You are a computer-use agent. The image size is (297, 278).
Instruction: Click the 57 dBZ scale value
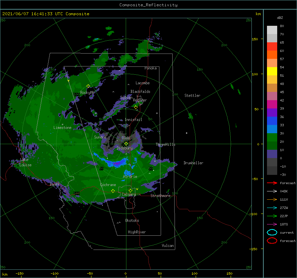[282, 59]
